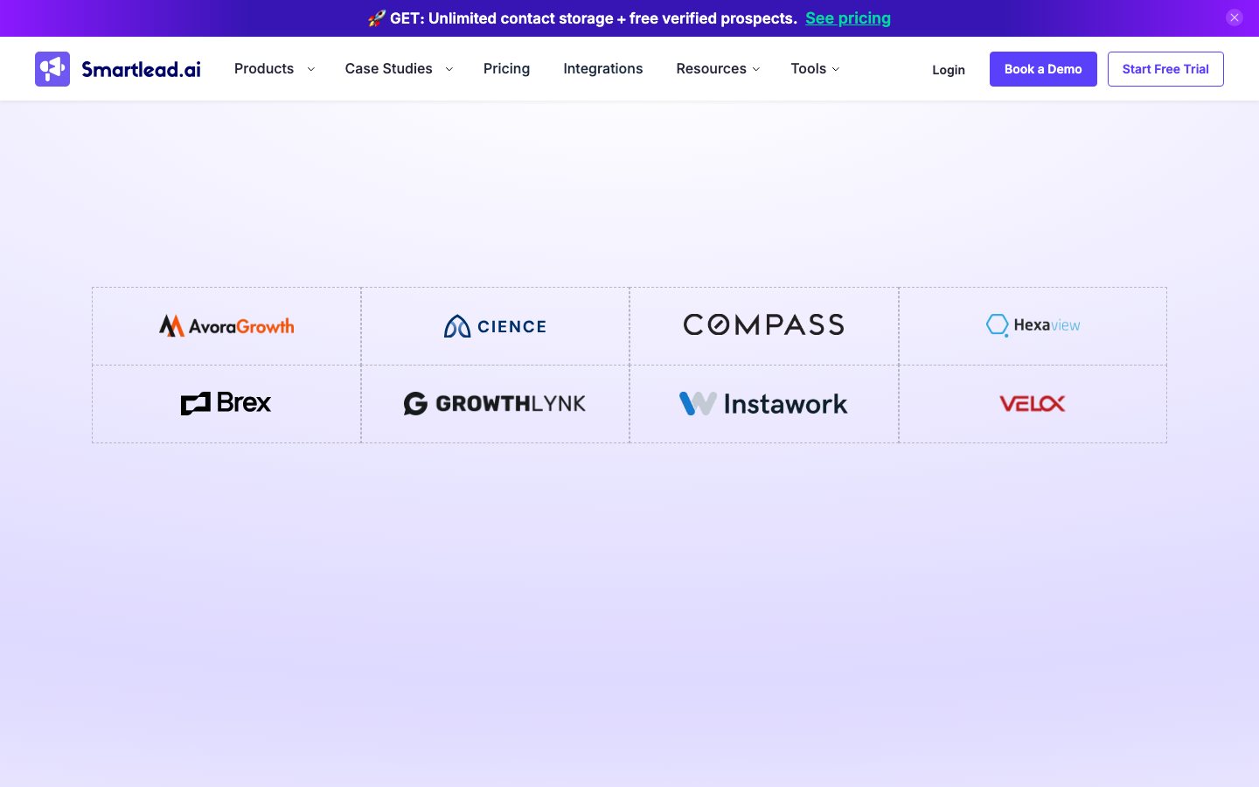Open the Integrations page
Image resolution: width=1259 pixels, height=787 pixels.
(x=603, y=68)
